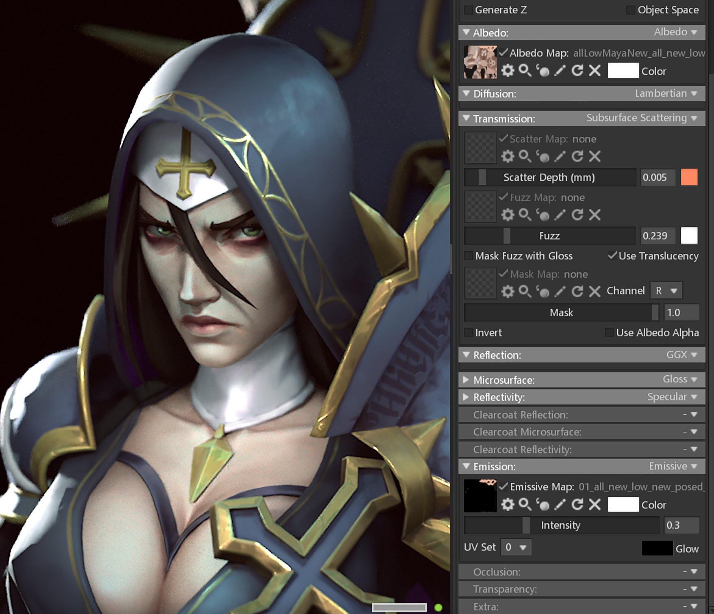
Task: Collapse the Emission section
Action: pyautogui.click(x=466, y=466)
